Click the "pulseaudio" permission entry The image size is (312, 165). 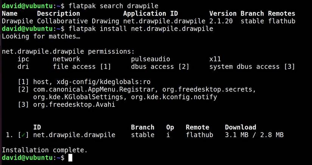point(151,59)
